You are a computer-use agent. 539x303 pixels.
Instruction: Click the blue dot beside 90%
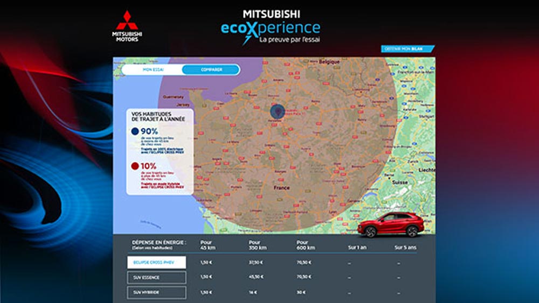135,131
